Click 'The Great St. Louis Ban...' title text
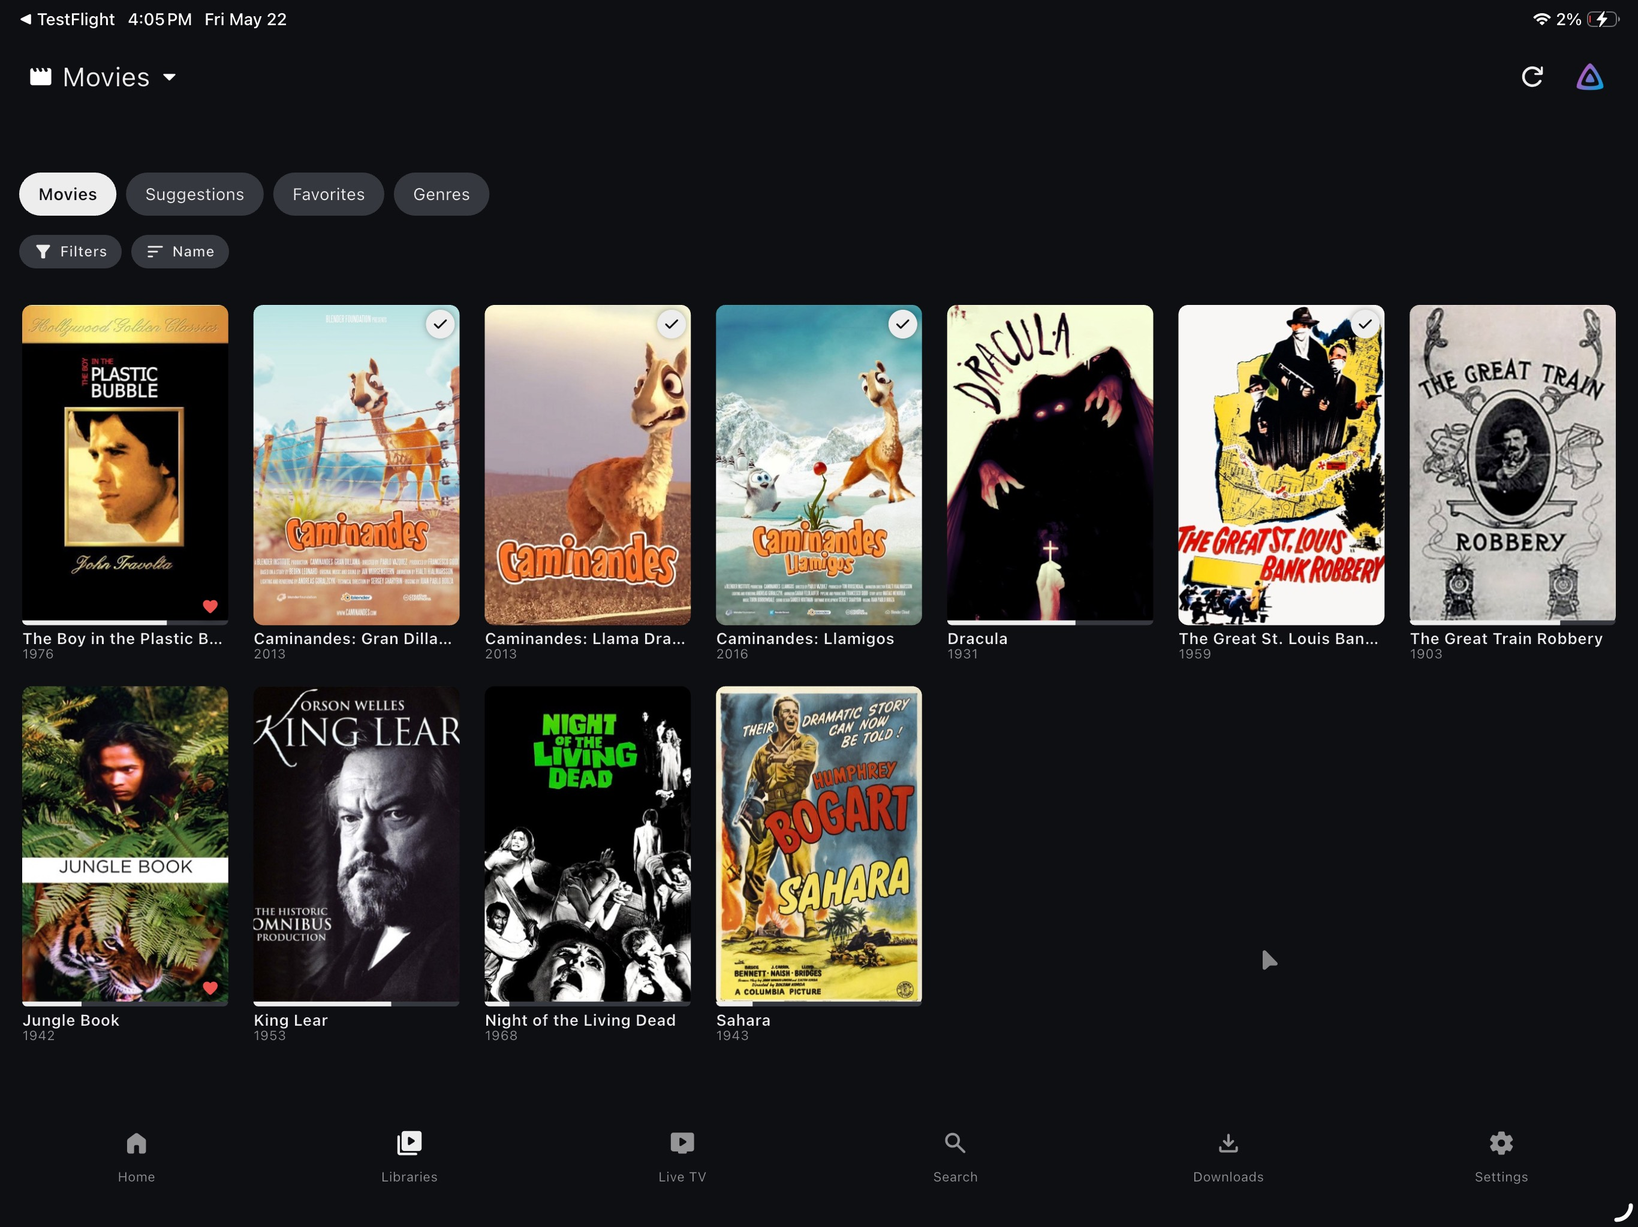Image resolution: width=1638 pixels, height=1227 pixels. tap(1279, 639)
